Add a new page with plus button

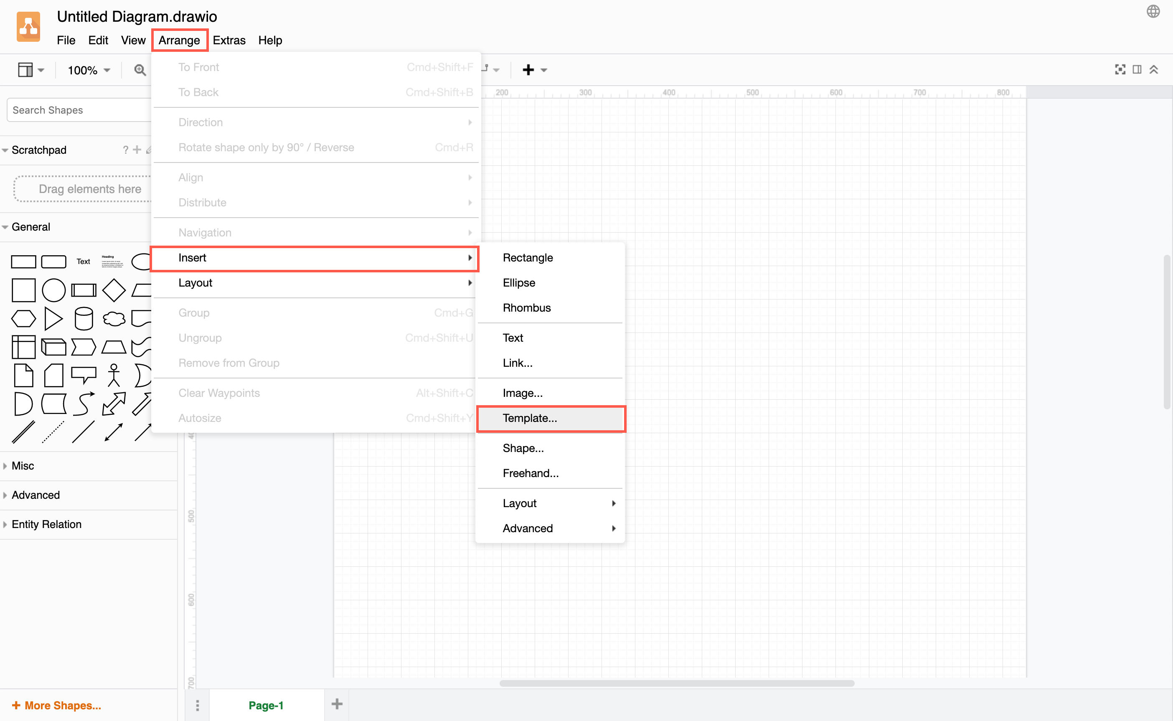pos(337,704)
